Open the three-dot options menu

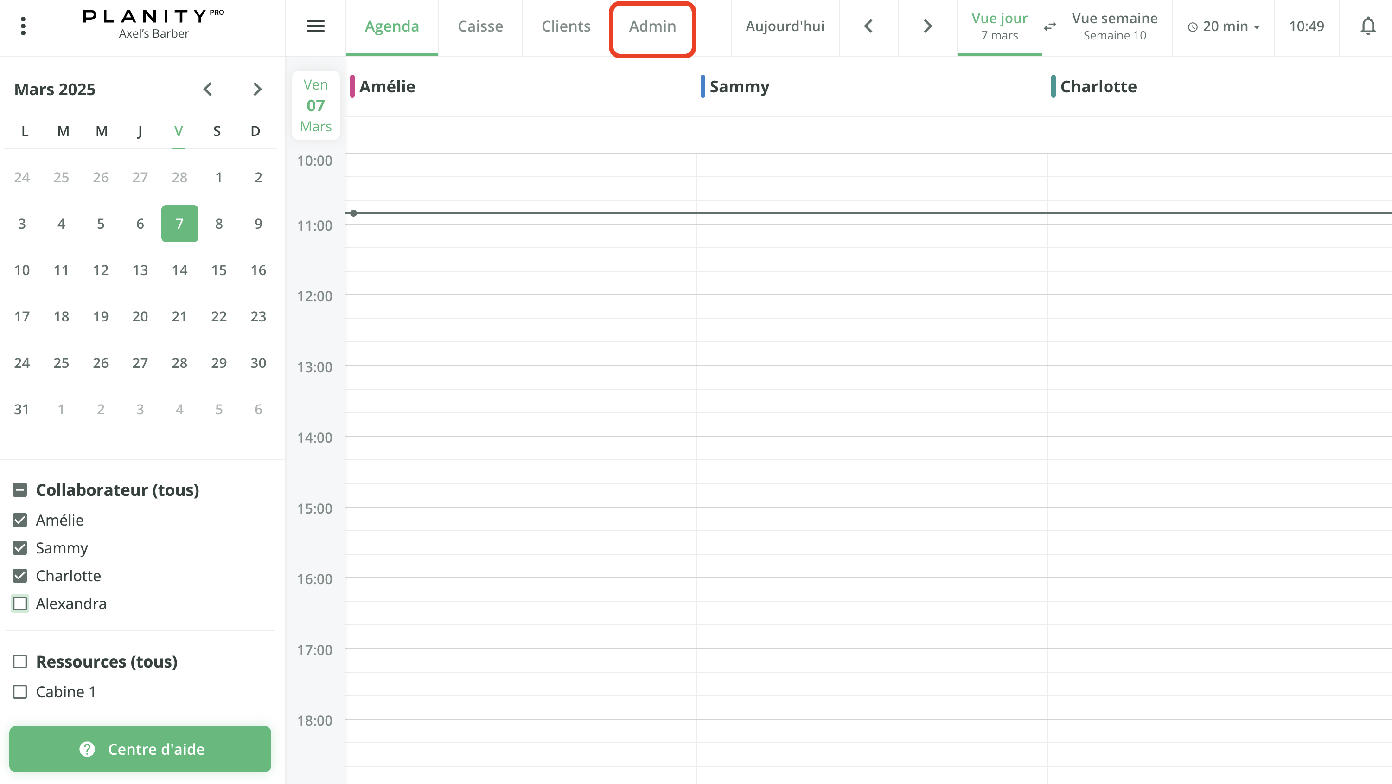pyautogui.click(x=23, y=26)
